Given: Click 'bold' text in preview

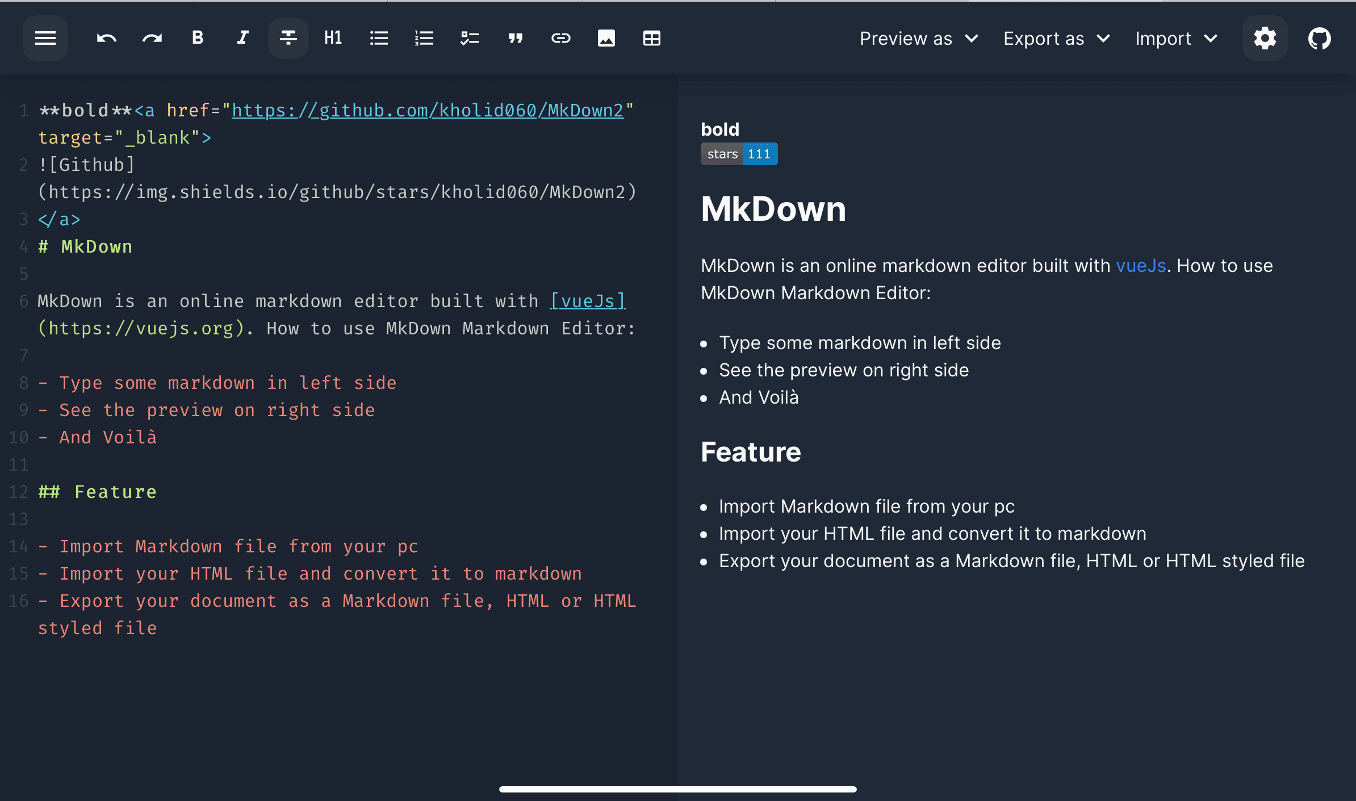Looking at the screenshot, I should 720,129.
